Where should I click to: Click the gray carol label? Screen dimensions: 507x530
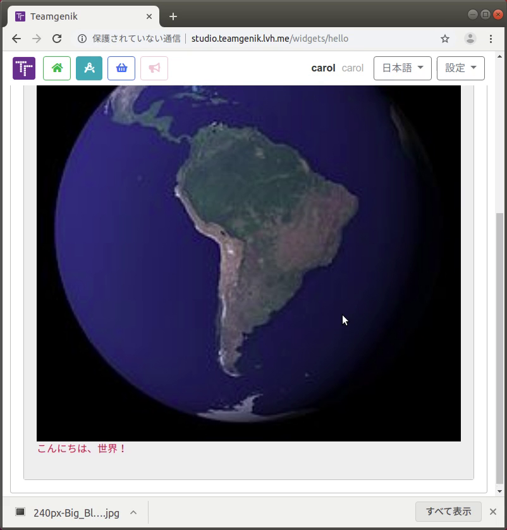tap(353, 68)
